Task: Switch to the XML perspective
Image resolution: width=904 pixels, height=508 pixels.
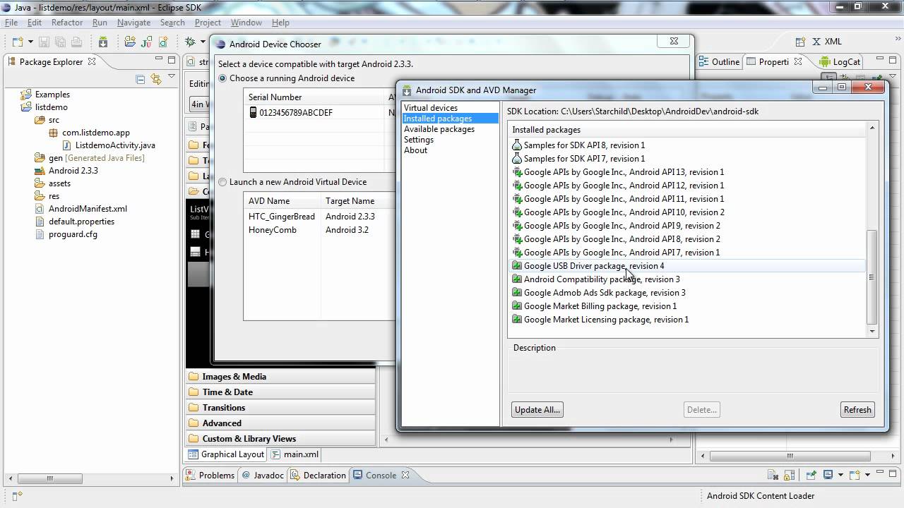Action: pos(827,42)
